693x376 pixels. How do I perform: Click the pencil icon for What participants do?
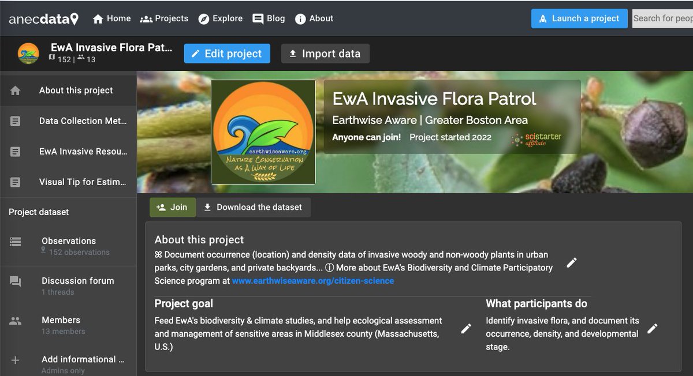click(653, 329)
